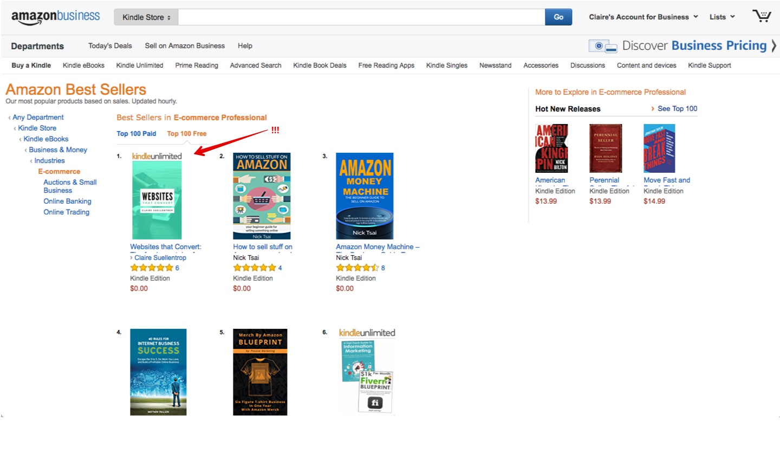Image resolution: width=780 pixels, height=473 pixels.
Task: View star ratings for Amazon Money Machine
Action: (357, 268)
